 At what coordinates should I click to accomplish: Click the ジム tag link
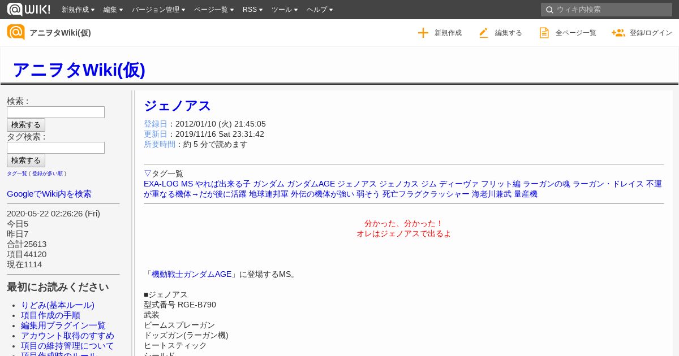point(429,184)
